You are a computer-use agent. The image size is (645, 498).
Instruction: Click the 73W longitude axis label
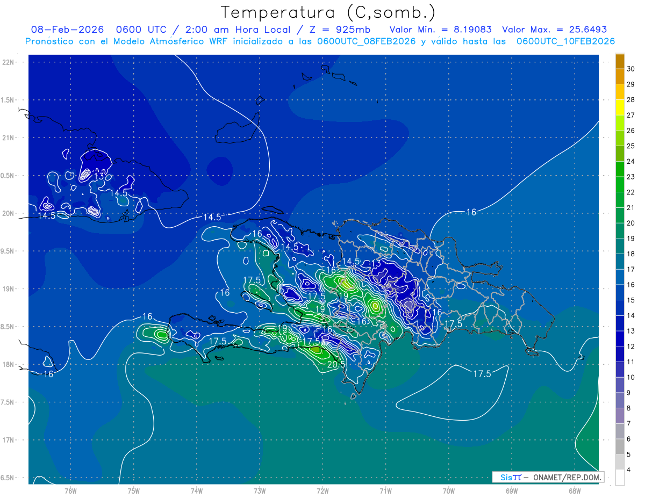coord(260,490)
